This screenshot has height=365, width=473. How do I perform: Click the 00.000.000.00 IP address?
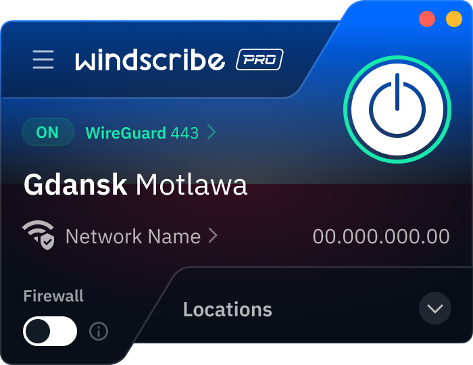tap(381, 236)
